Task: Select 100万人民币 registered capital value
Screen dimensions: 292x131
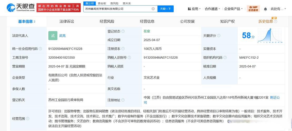Action: (x=153, y=49)
